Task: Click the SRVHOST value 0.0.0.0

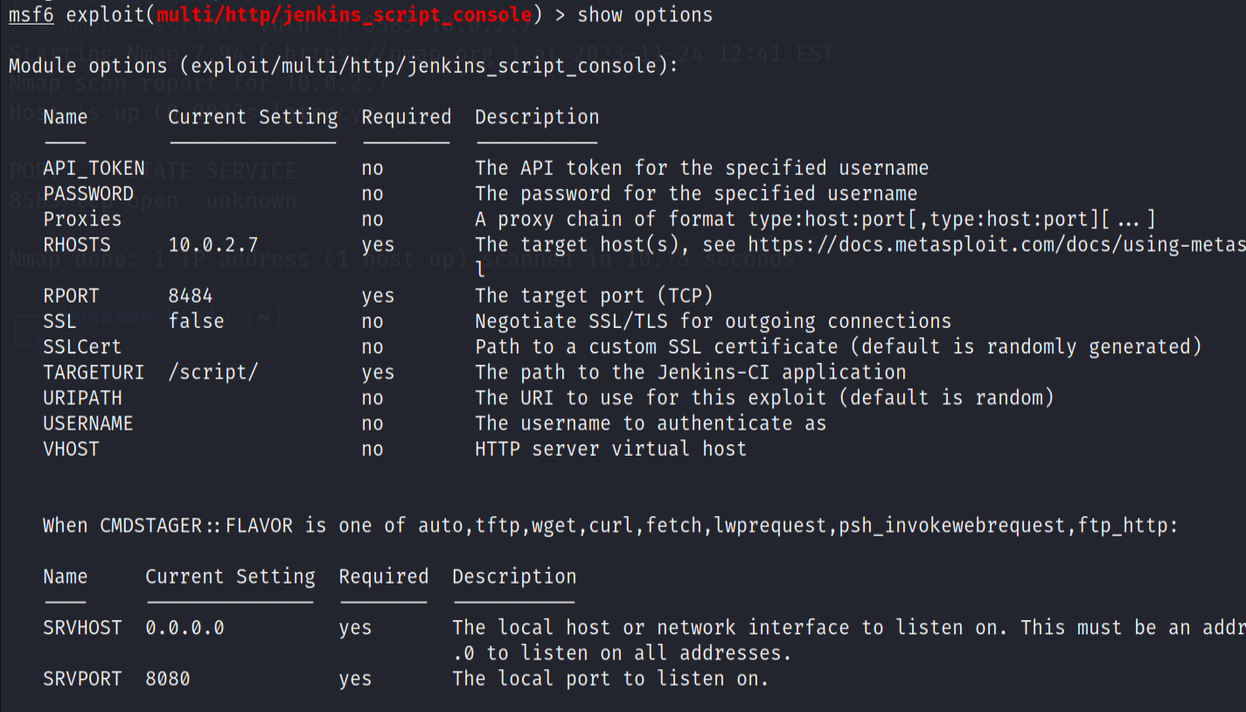Action: coord(184,627)
